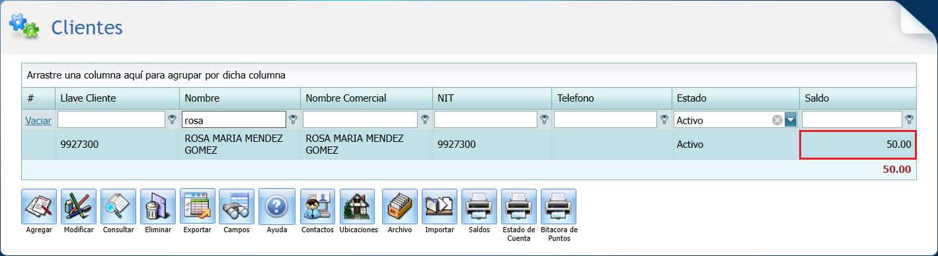Screen dimensions: 938x256
Task: Focus the Nombre Comercial filter field
Action: tap(360, 119)
